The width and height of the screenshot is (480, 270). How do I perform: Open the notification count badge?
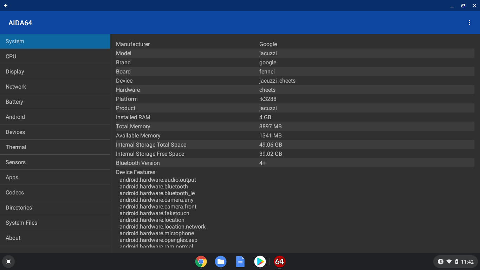tap(440, 262)
